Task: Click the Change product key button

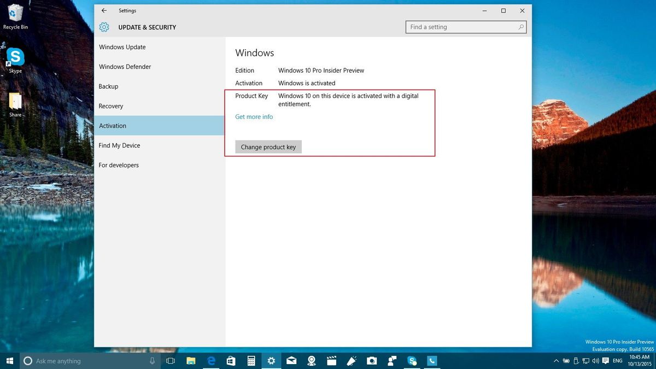Action: pyautogui.click(x=268, y=147)
